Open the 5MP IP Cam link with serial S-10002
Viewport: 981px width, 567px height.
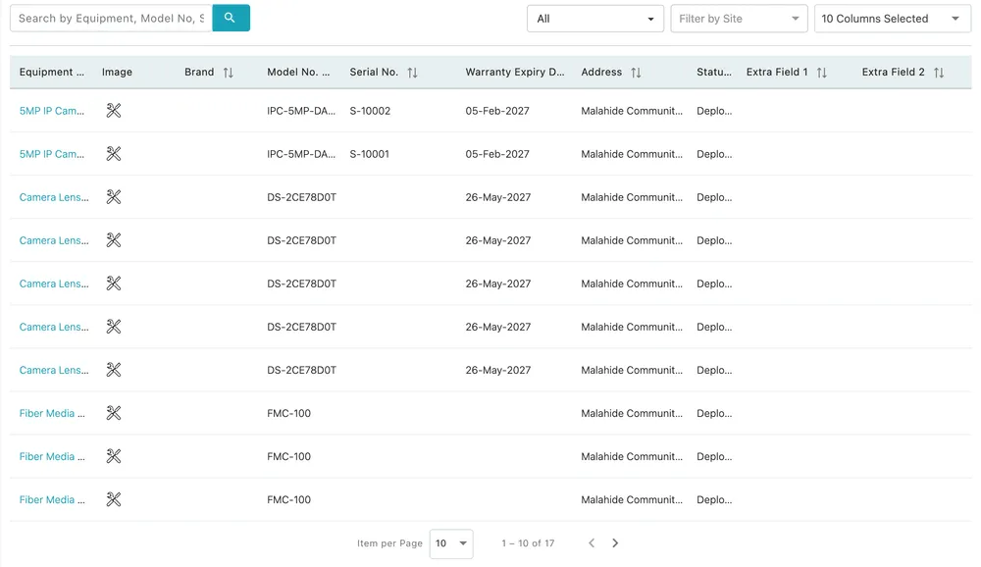pos(51,111)
